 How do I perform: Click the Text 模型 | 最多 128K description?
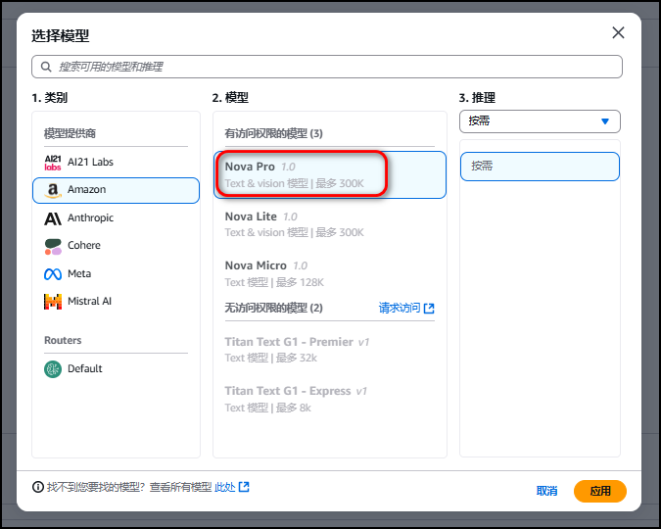pos(274,282)
